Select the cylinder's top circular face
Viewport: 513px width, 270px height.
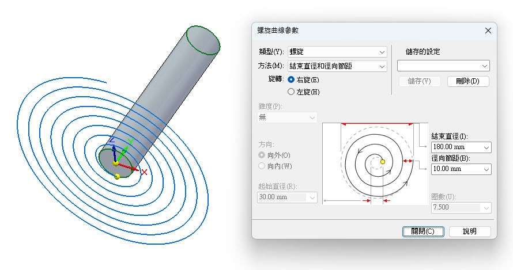[203, 40]
